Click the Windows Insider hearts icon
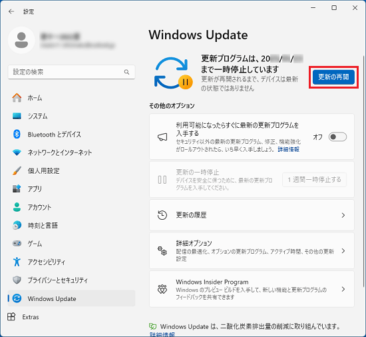Image resolution: width=366 pixels, height=337 pixels. point(162,289)
